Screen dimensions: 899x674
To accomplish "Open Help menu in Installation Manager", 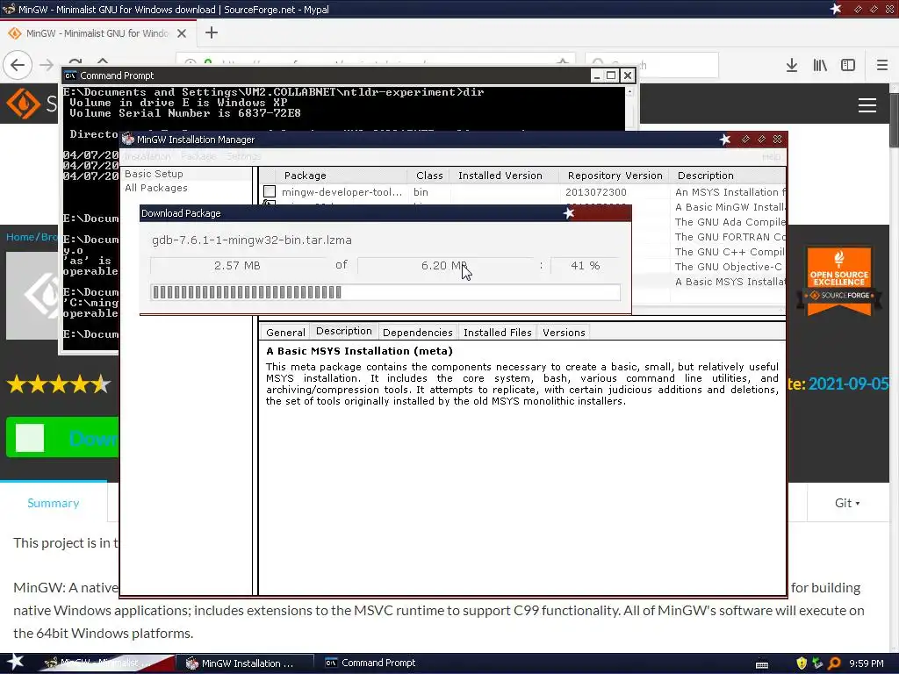I will pos(771,156).
